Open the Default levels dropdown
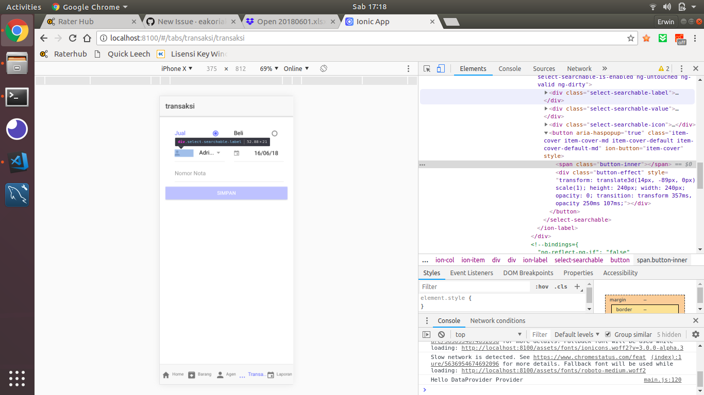The width and height of the screenshot is (704, 395). click(x=576, y=334)
